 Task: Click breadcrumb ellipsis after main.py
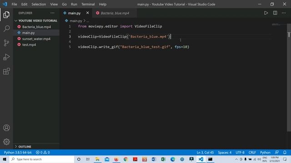pos(88,21)
